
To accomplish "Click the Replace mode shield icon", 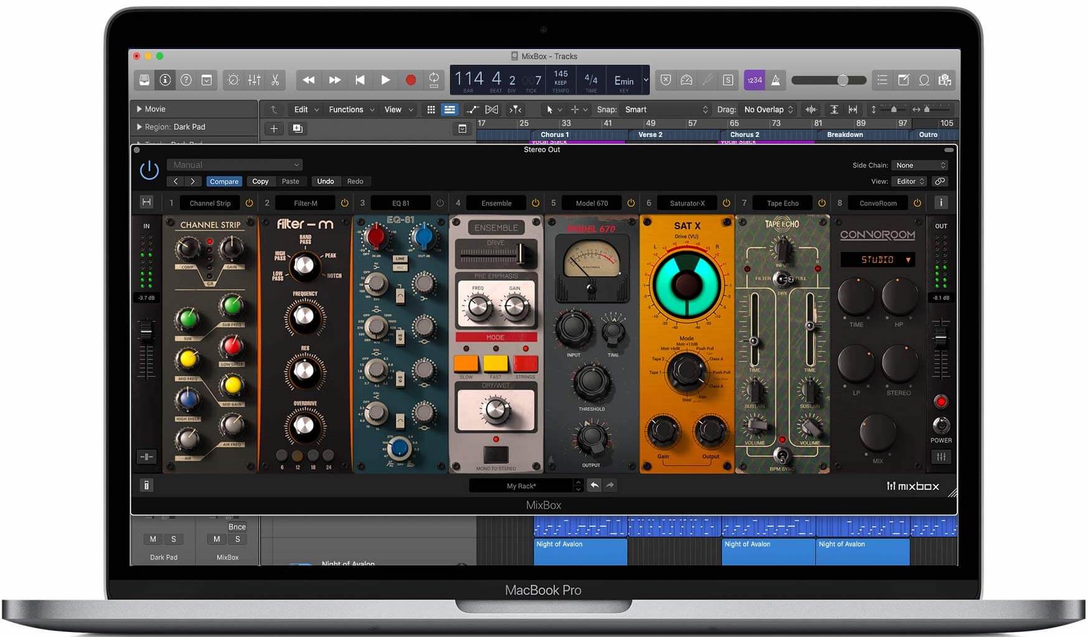I will 666,80.
